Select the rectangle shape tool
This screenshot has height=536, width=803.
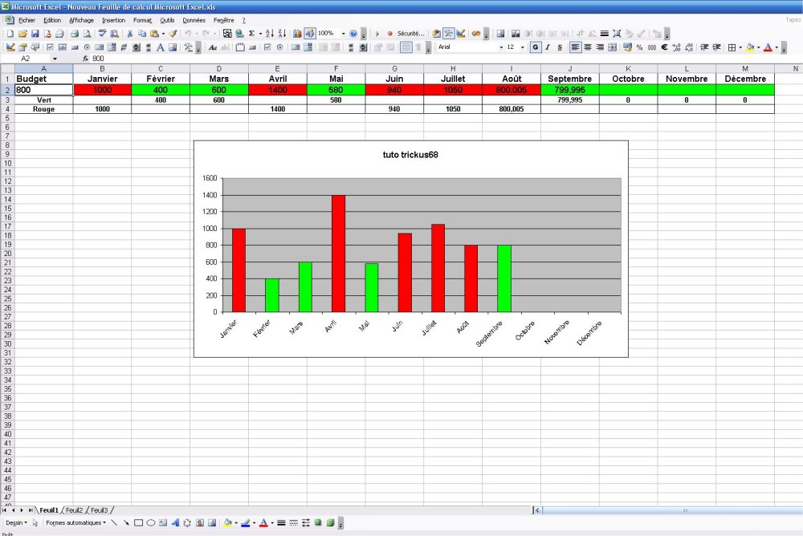point(138,522)
